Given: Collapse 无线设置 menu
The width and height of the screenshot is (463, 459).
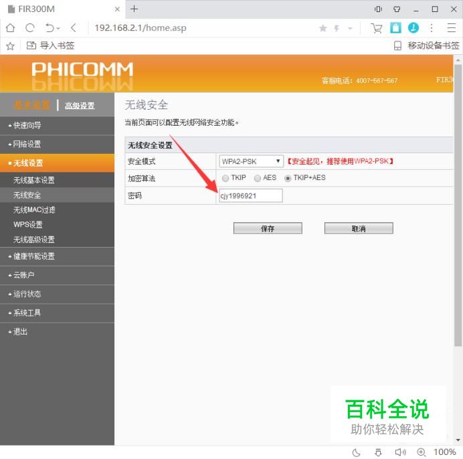Looking at the screenshot, I should tap(57, 163).
